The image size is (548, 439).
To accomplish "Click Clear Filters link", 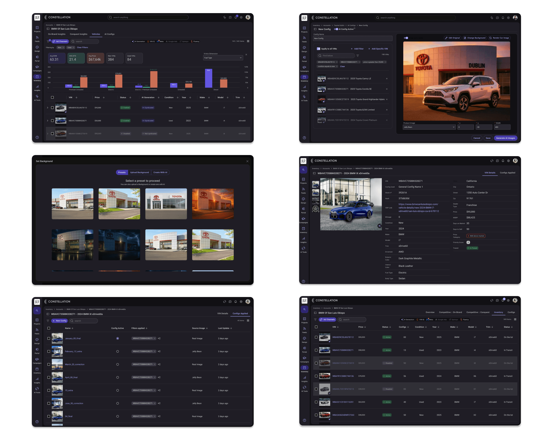I will 82,47.
